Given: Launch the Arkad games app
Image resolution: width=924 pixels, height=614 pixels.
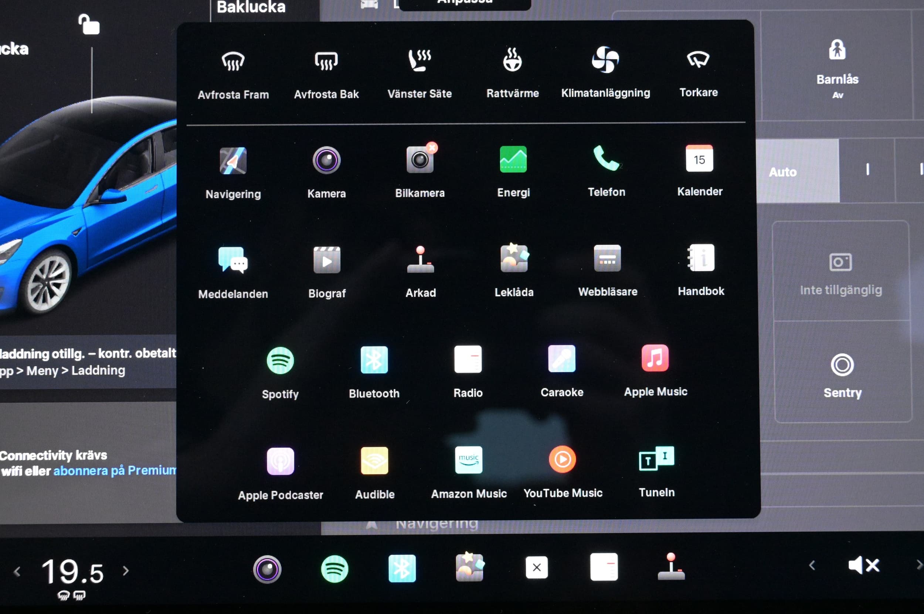Looking at the screenshot, I should click(x=421, y=271).
